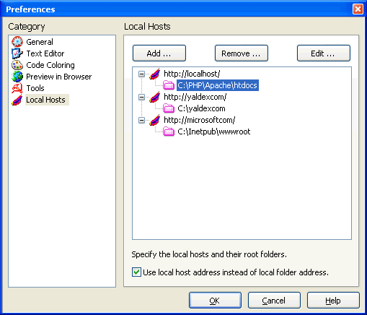Viewport: 367px width, 315px height.
Task: Uncheck Use local host address checkbox
Action: [x=136, y=272]
